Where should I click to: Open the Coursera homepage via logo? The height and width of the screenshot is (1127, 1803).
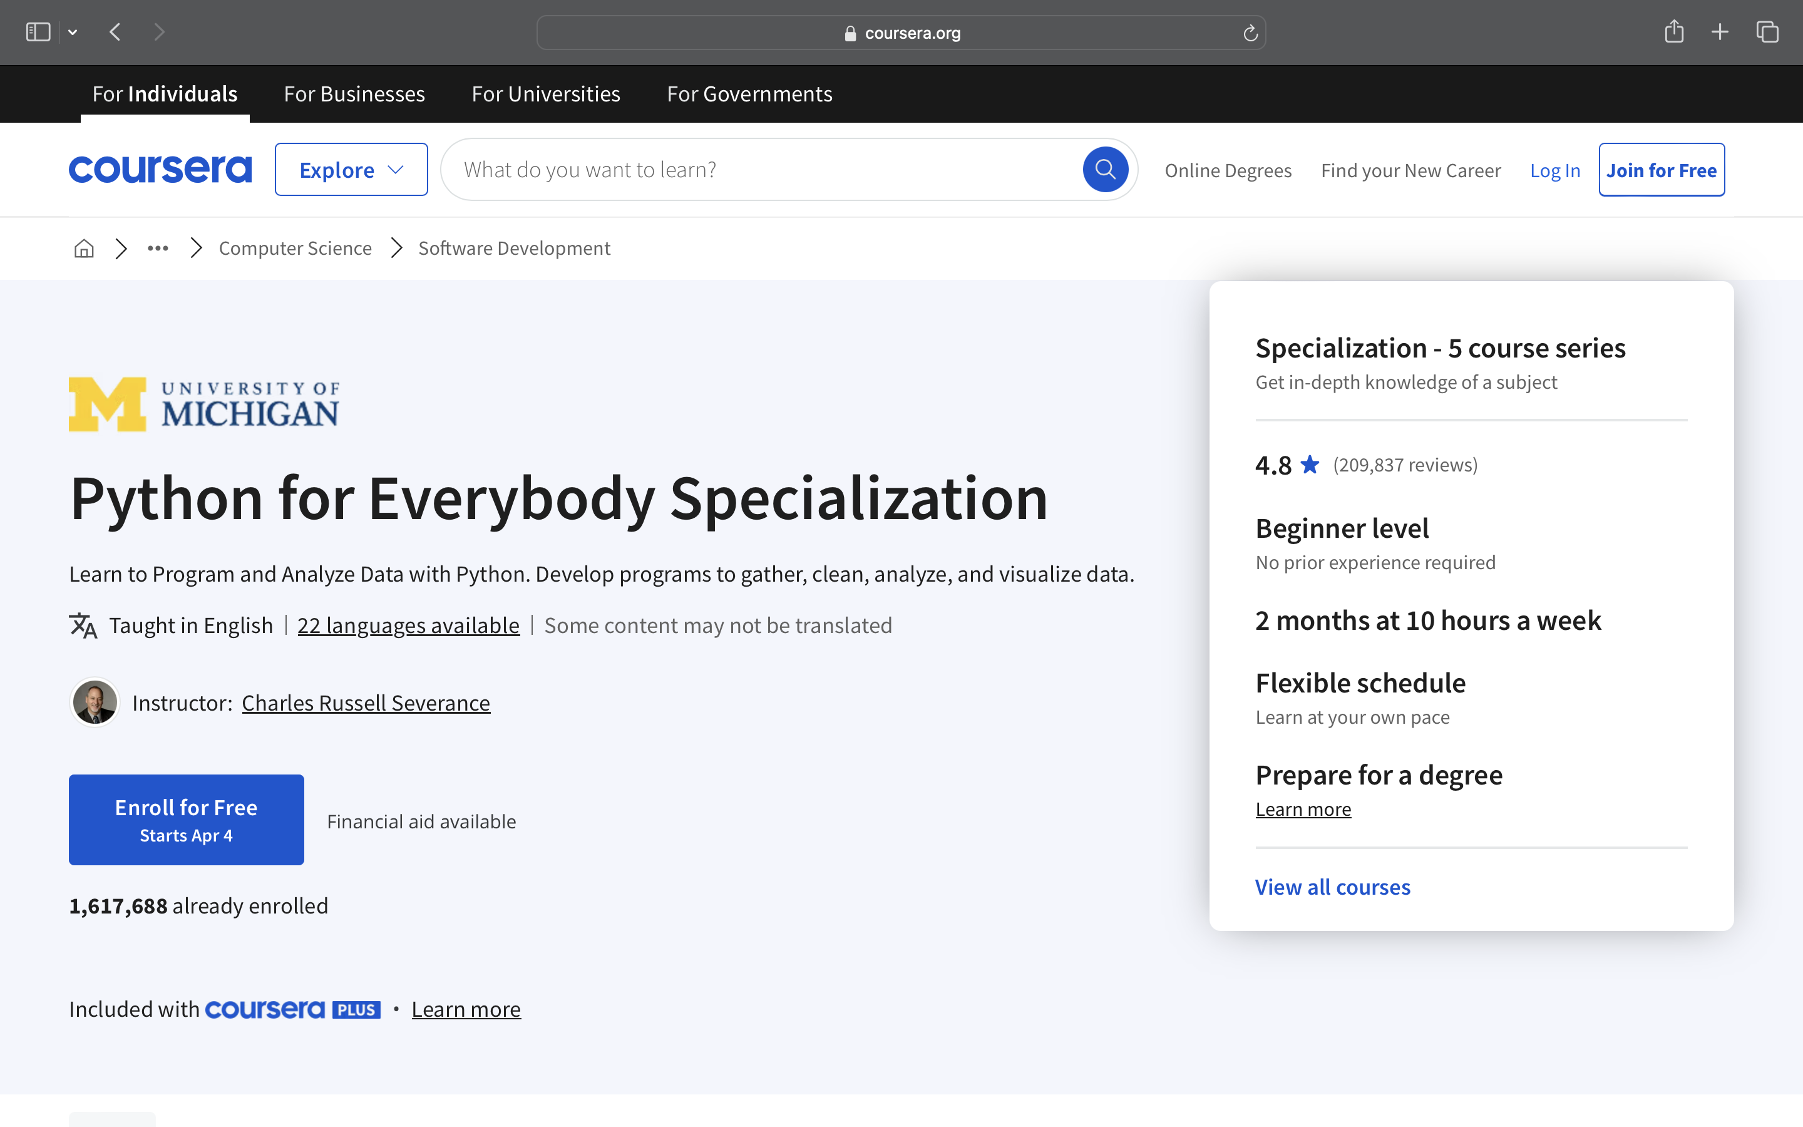pos(160,168)
